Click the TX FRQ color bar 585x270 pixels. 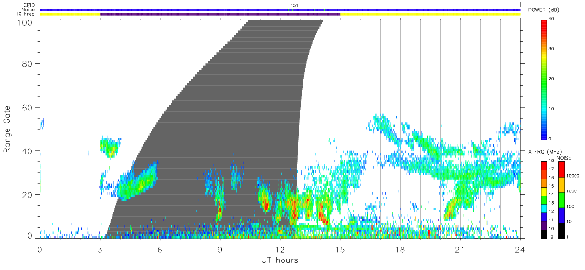click(x=544, y=200)
